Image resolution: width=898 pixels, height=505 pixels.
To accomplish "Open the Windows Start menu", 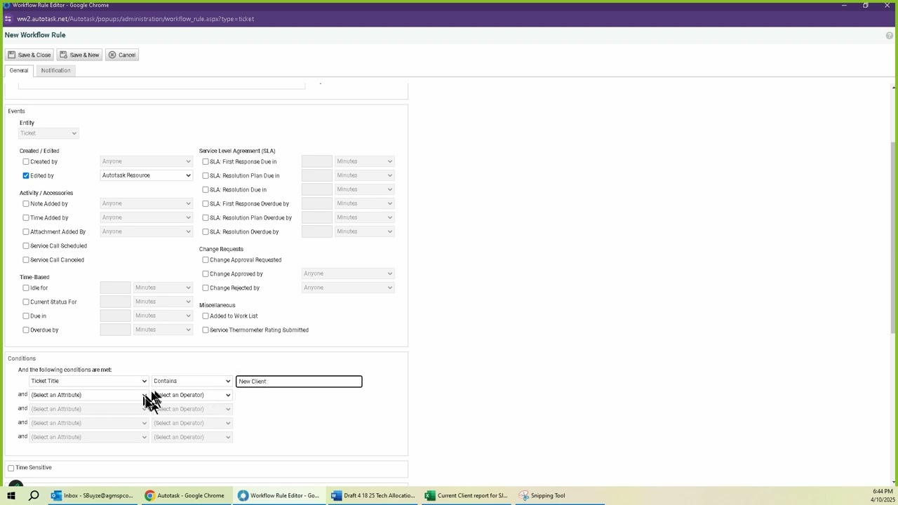I will click(11, 495).
